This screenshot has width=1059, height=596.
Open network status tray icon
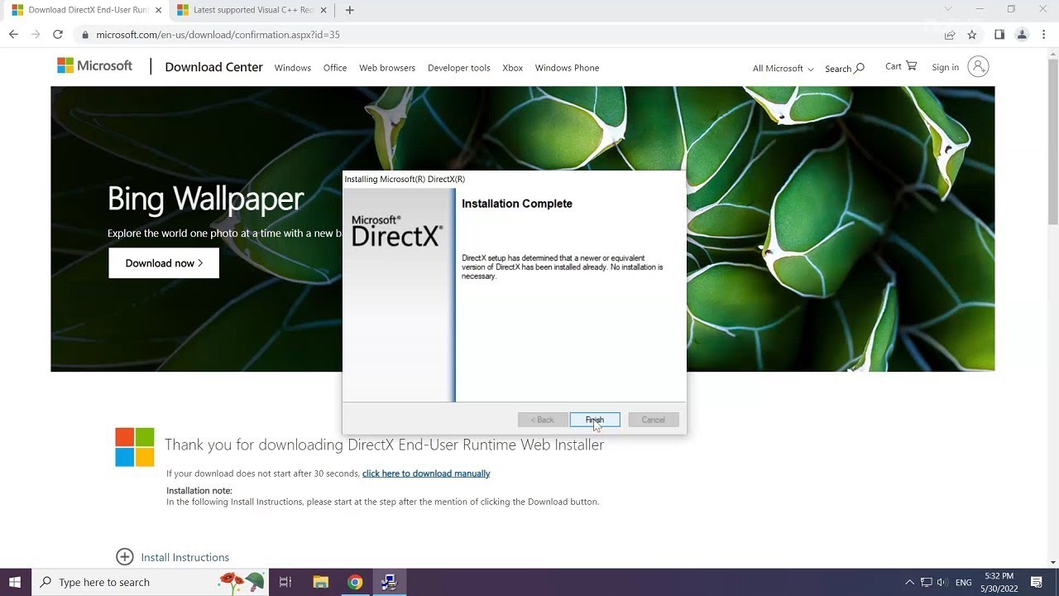click(x=927, y=583)
